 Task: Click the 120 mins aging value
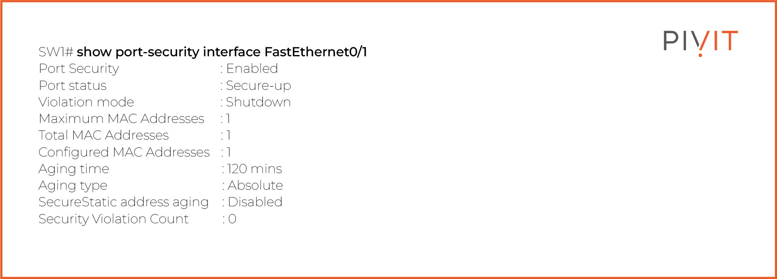[254, 169]
